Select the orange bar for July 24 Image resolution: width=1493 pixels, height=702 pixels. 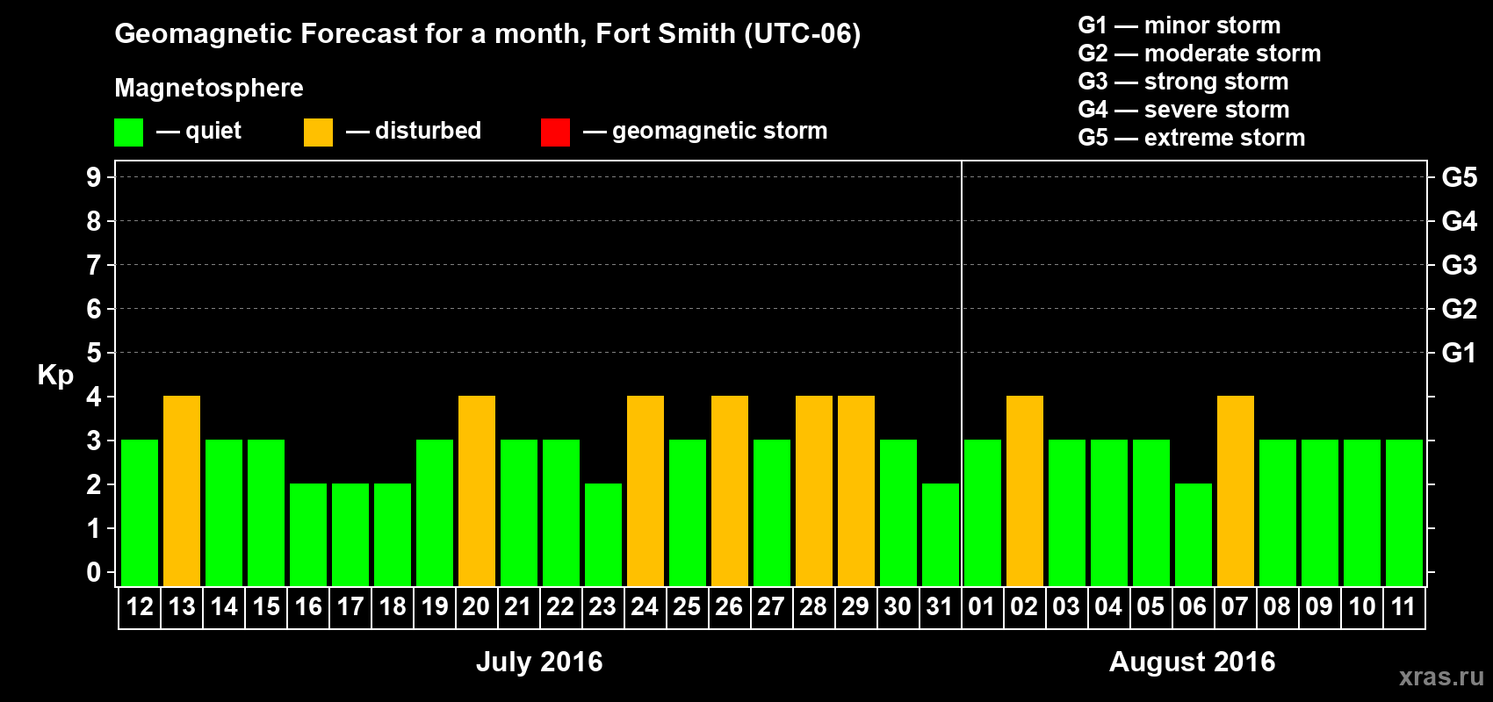tap(646, 491)
